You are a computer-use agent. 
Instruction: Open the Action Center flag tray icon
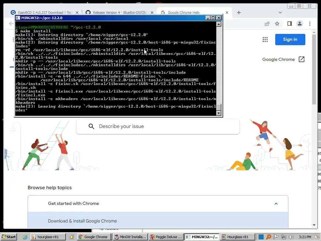pos(276,237)
